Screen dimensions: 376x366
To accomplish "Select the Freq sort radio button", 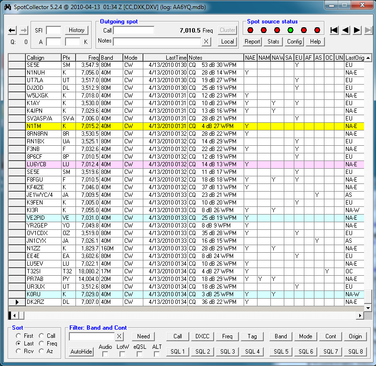I will tap(41, 344).
